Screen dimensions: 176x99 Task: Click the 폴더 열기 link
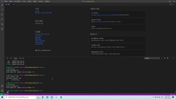pyautogui.click(x=38, y=13)
